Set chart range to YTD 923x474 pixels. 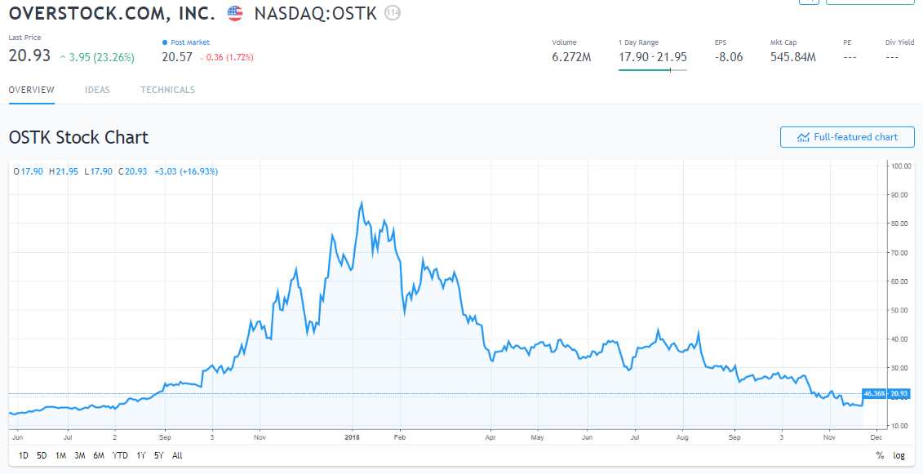coord(120,455)
